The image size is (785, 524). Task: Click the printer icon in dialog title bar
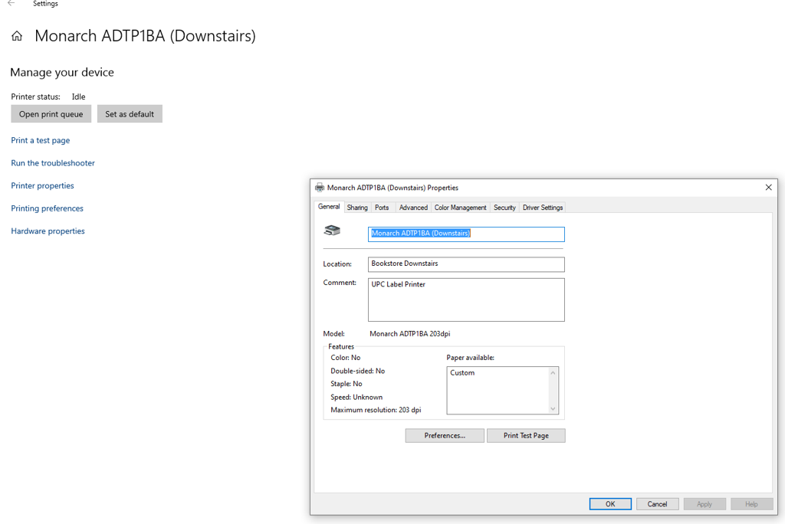point(320,188)
